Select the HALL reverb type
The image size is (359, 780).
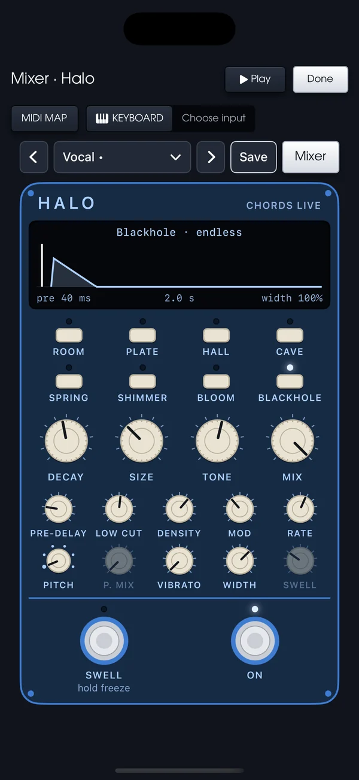(216, 334)
